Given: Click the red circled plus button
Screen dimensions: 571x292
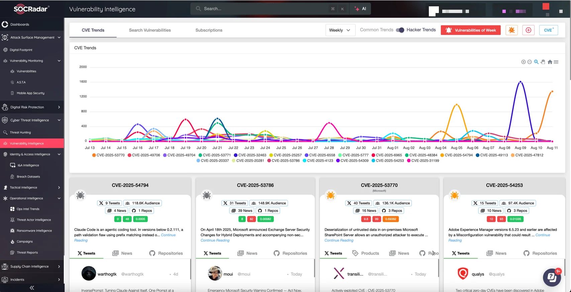Looking at the screenshot, I should coord(529,30).
